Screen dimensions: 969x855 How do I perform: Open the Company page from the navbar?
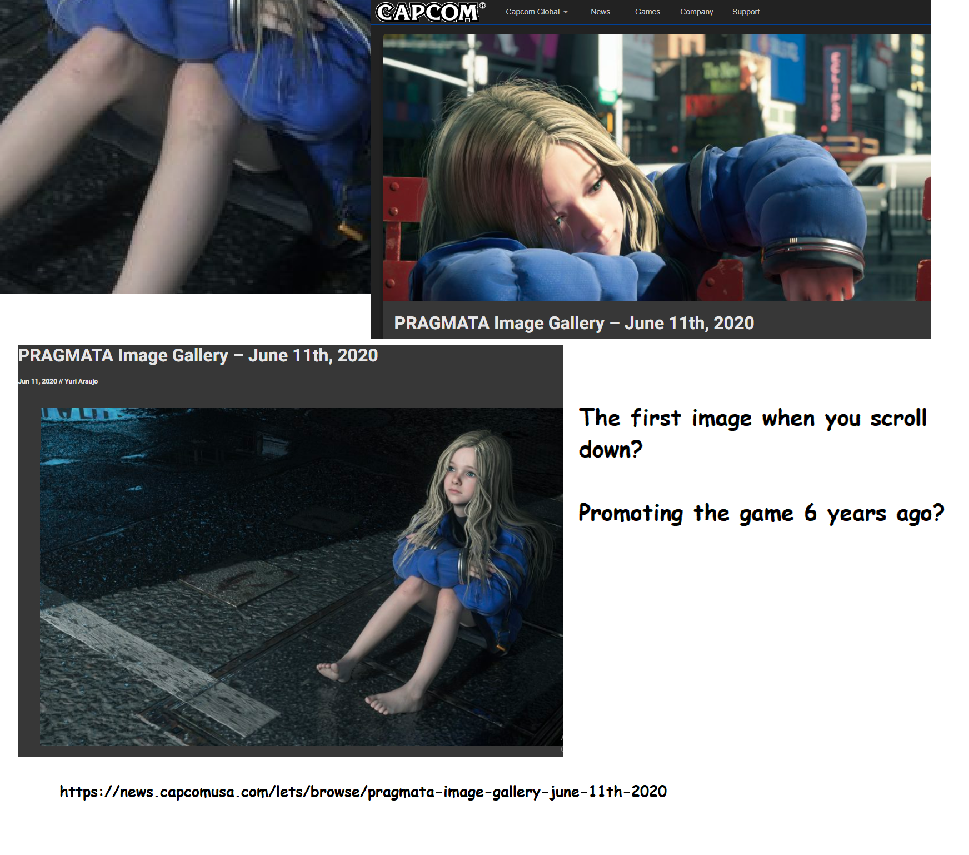[x=696, y=12]
